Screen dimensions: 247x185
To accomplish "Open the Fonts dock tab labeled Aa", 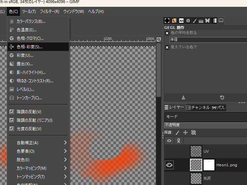I will [x=181, y=21].
